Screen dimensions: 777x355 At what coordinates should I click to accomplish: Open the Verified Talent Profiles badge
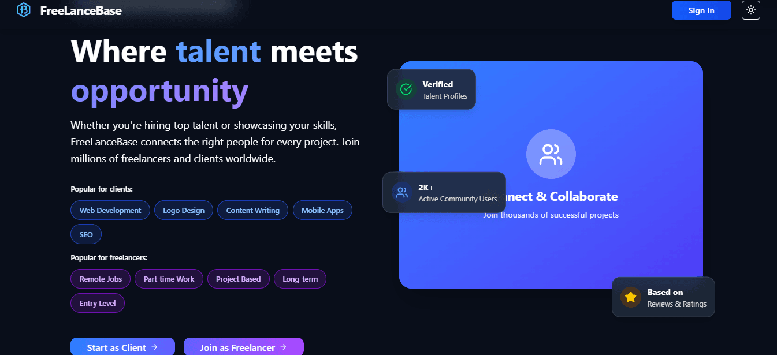431,89
